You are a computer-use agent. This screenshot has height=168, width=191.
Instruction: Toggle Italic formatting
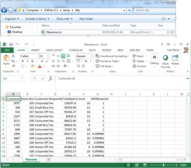[x=28, y=61]
